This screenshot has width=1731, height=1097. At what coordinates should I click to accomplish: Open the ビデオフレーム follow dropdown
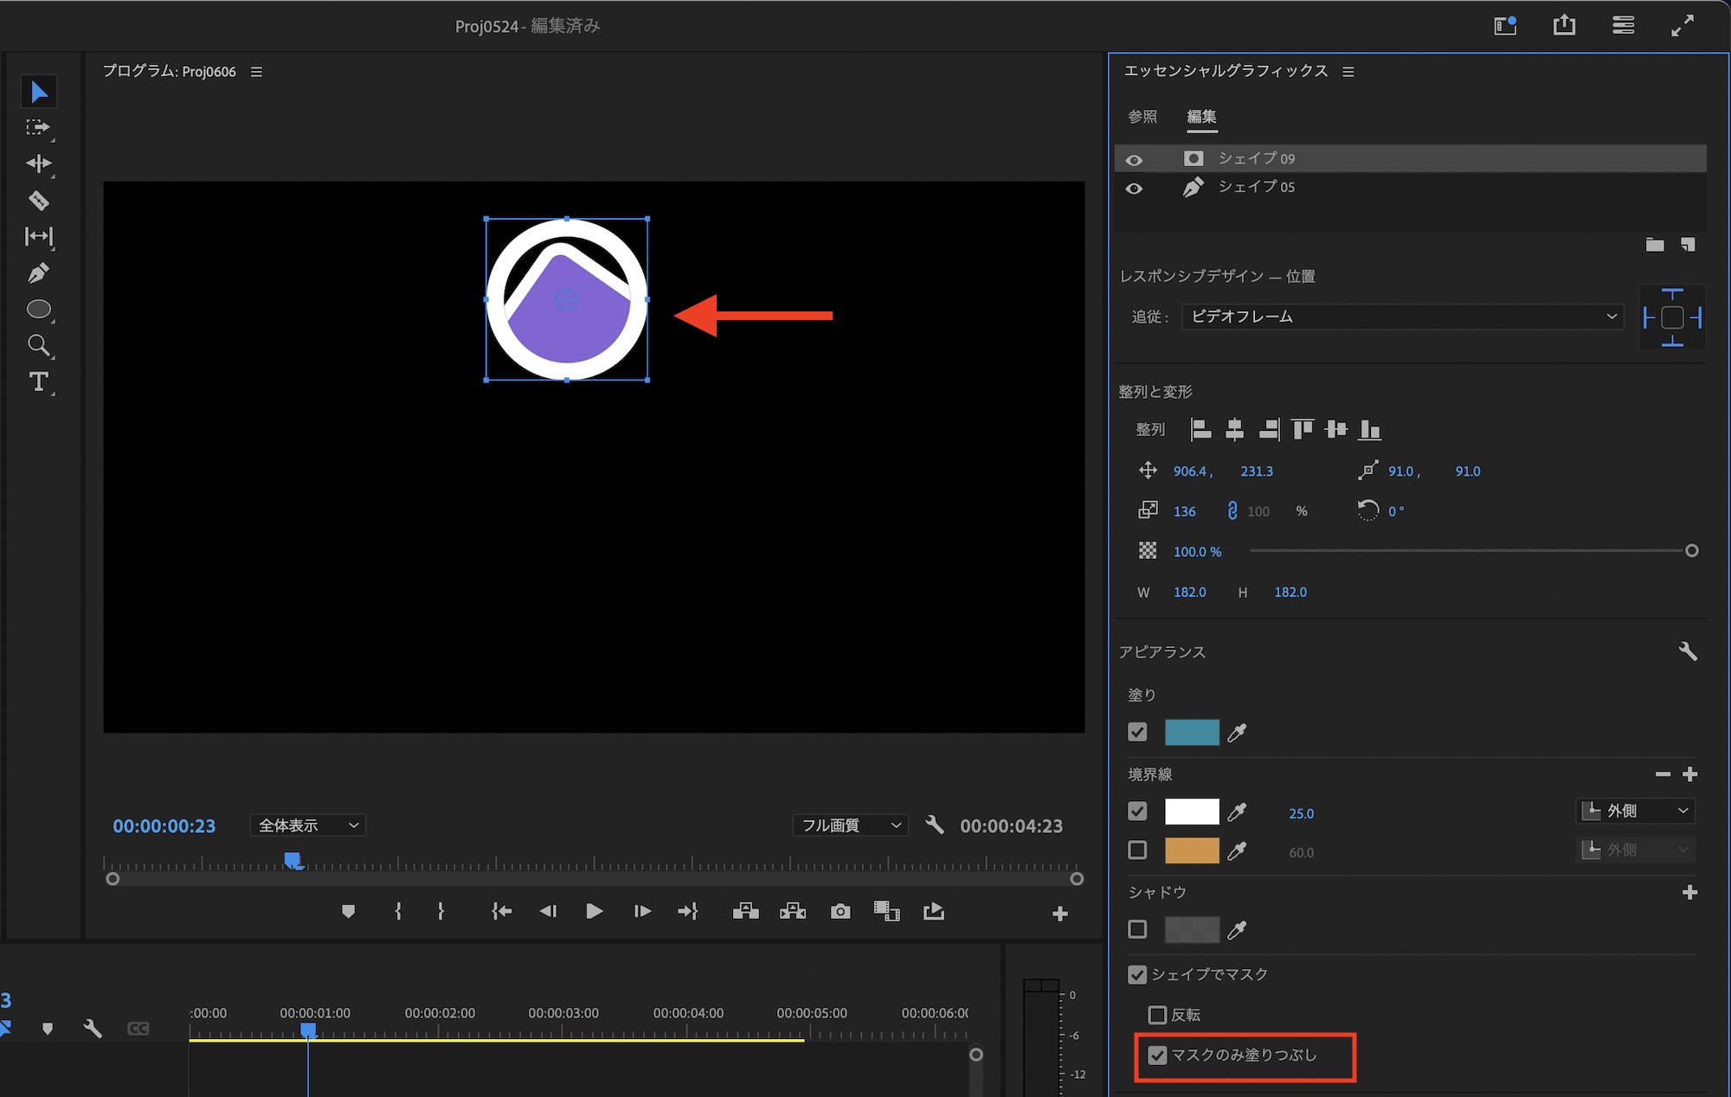pos(1402,317)
